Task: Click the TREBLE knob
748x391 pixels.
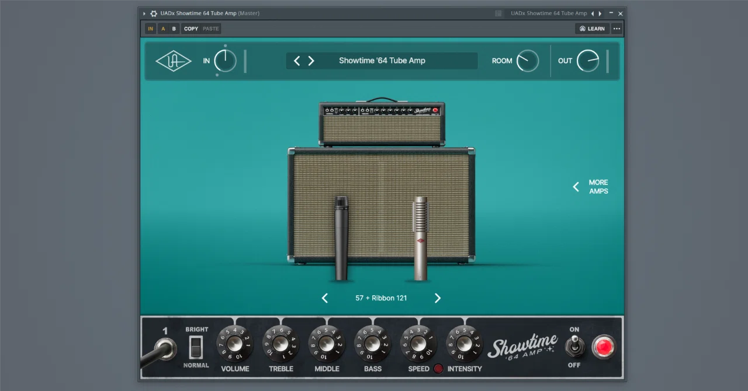Action: pos(280,344)
